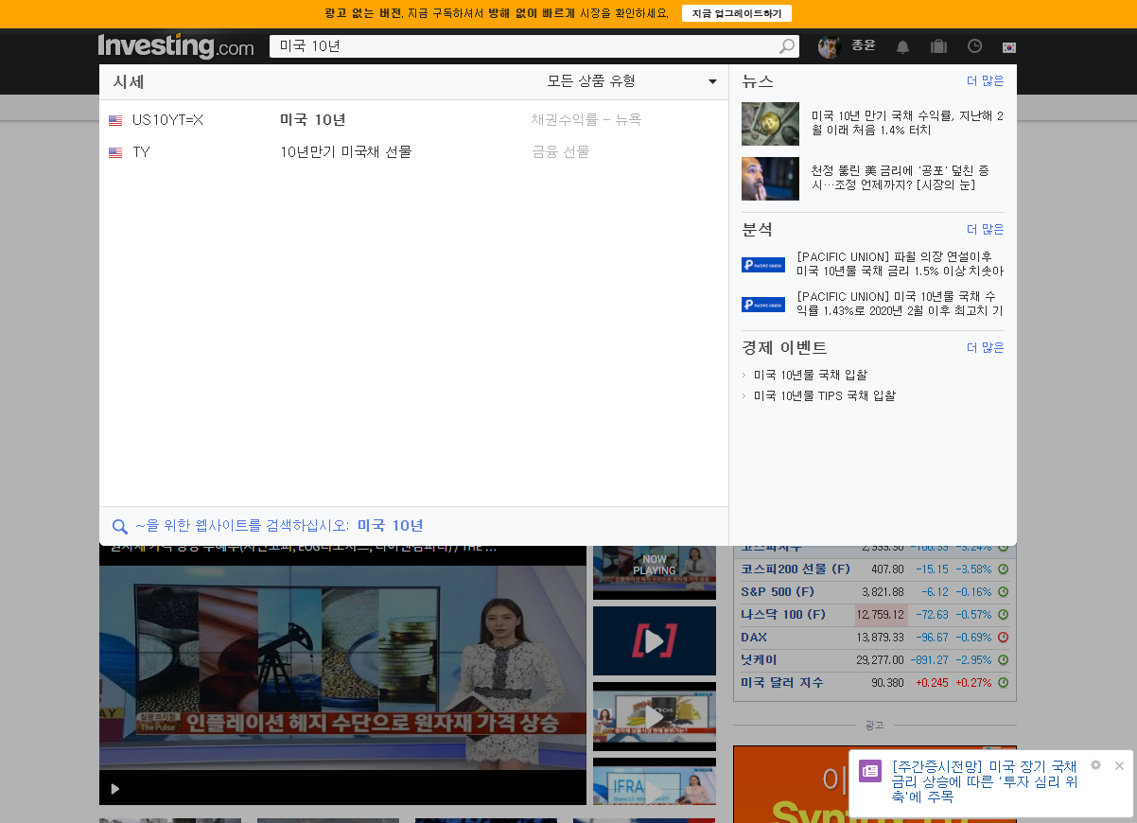The image size is (1137, 823).
Task: Click the search input field with 미국 10년
Action: [x=523, y=46]
